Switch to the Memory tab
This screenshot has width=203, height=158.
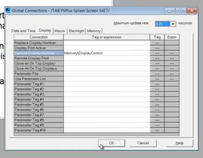[x=94, y=31]
